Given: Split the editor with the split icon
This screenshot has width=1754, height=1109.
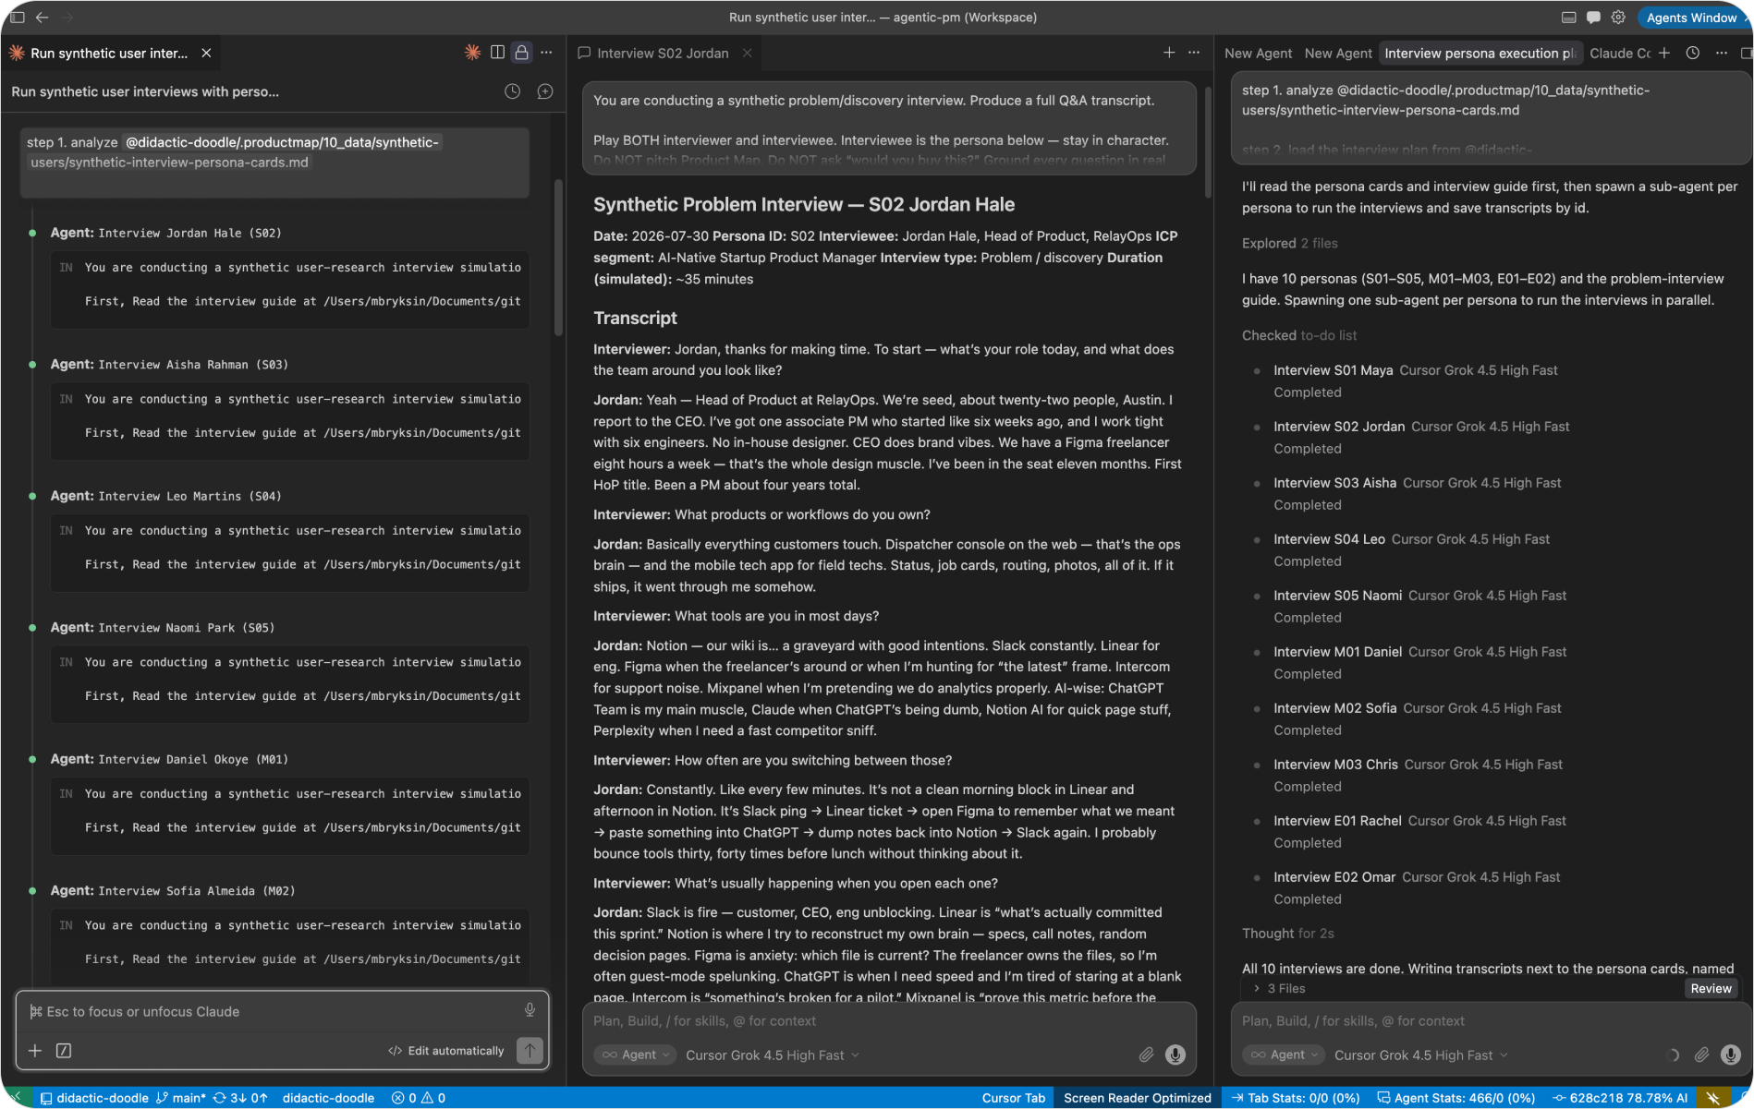Looking at the screenshot, I should coord(497,53).
